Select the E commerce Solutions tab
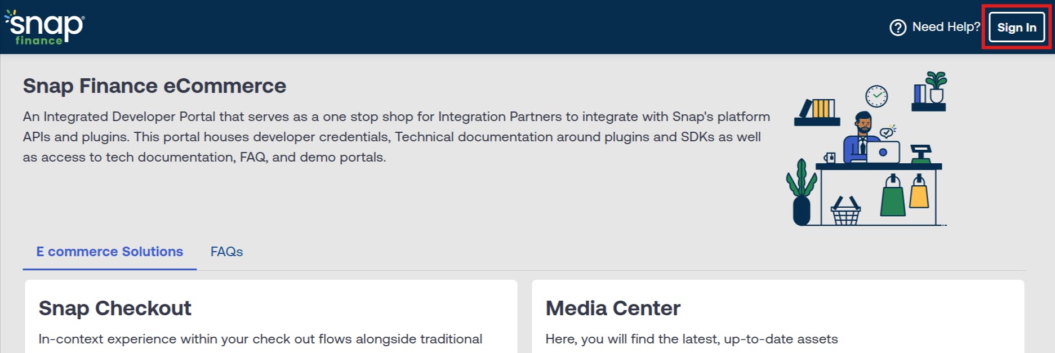The width and height of the screenshot is (1055, 353). [110, 252]
